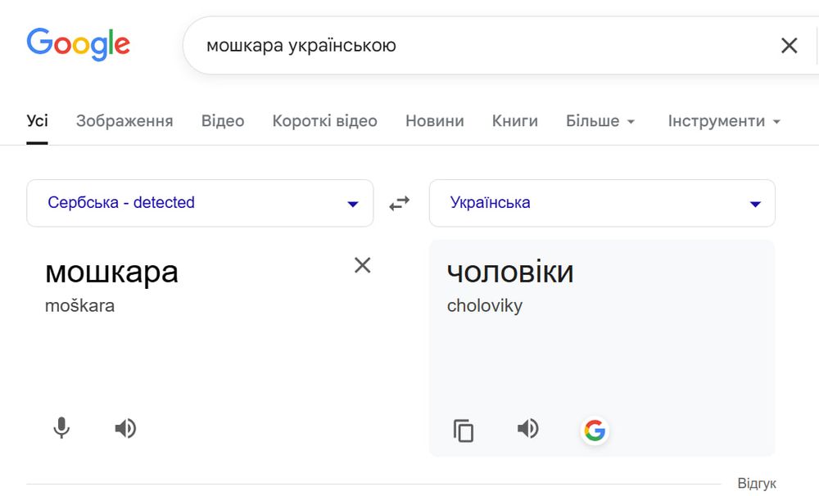The image size is (819, 496).
Task: Swap source and target languages
Action: [x=400, y=203]
